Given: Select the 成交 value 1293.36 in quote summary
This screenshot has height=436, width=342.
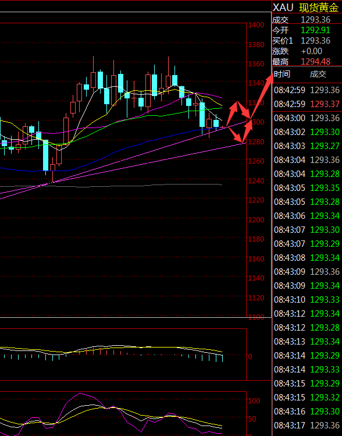Looking at the screenshot, I should coord(315,20).
